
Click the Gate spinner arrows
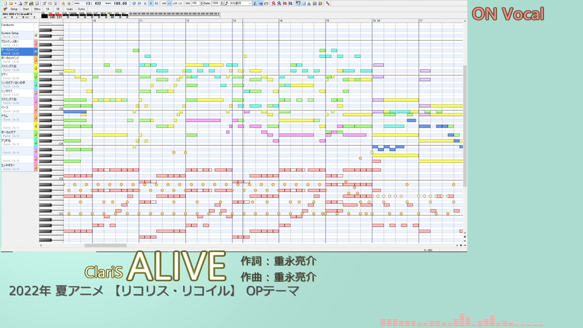coord(222,4)
